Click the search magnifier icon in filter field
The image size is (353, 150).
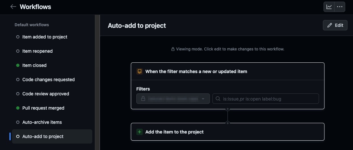[x=218, y=99]
